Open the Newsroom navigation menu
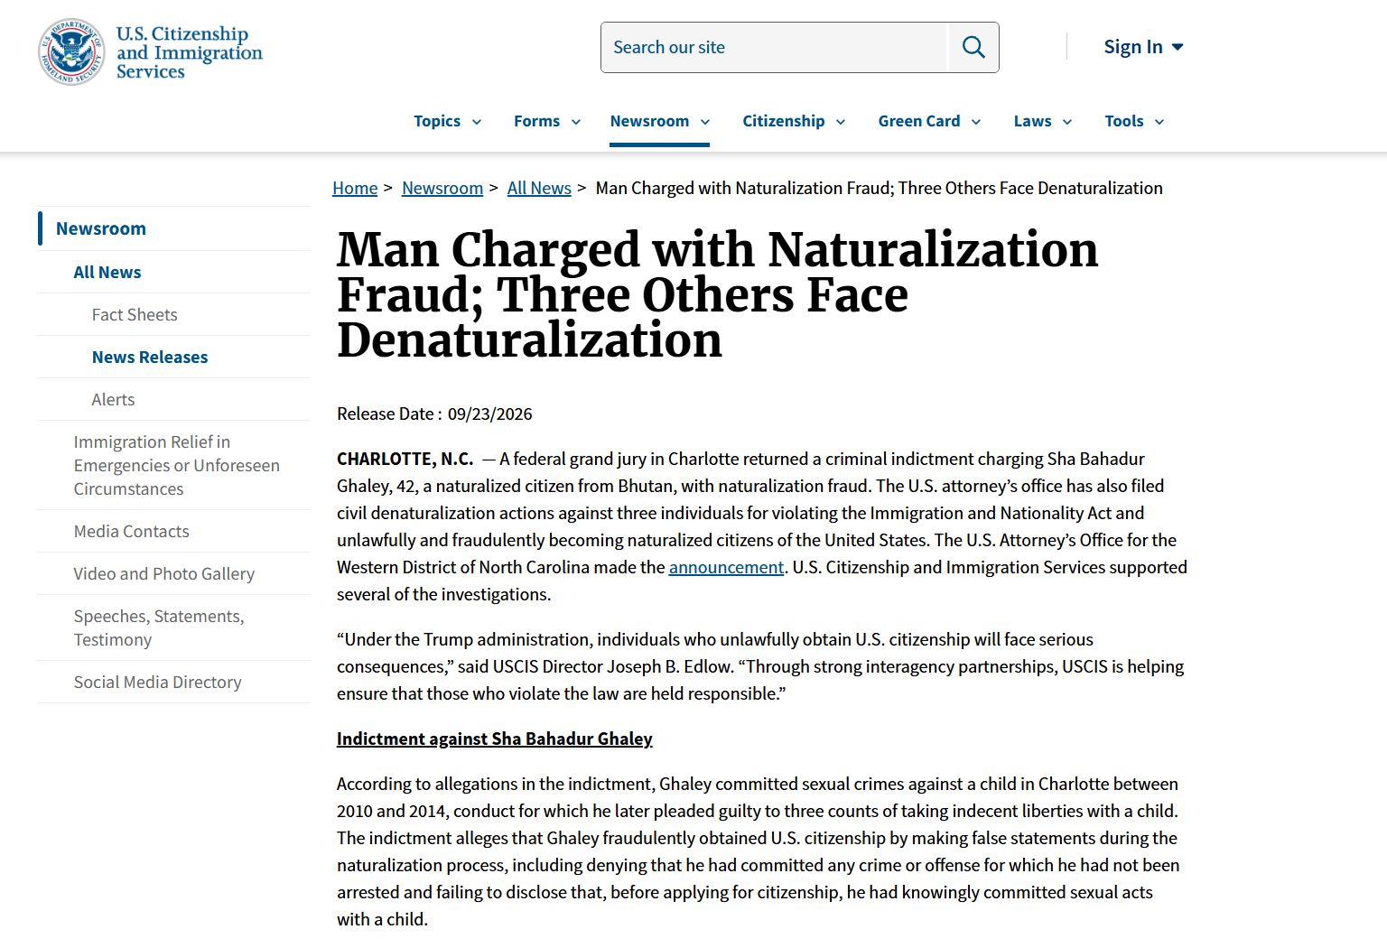Image resolution: width=1387 pixels, height=948 pixels. pos(660,121)
